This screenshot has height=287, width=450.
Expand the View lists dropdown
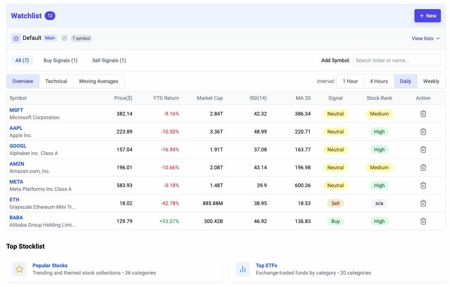(x=425, y=38)
